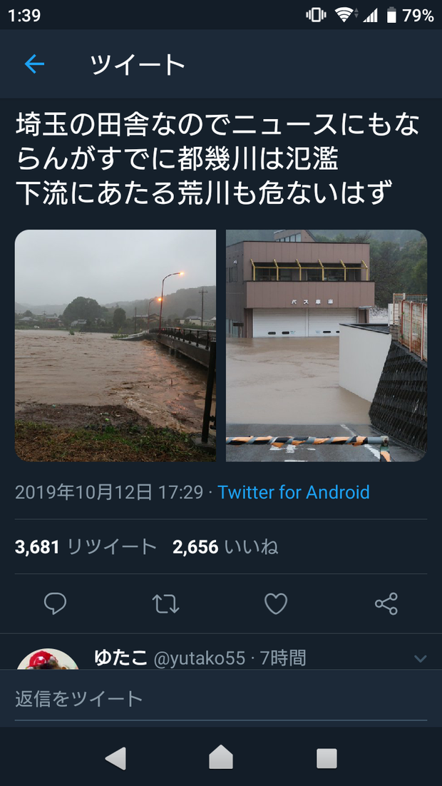
Task: Open ゆたこ's profile avatar
Action: coord(48,660)
